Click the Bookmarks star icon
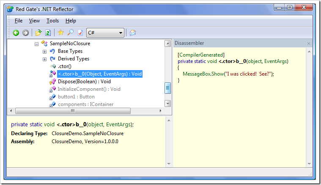This screenshot has height=185, width=321. tap(61, 33)
